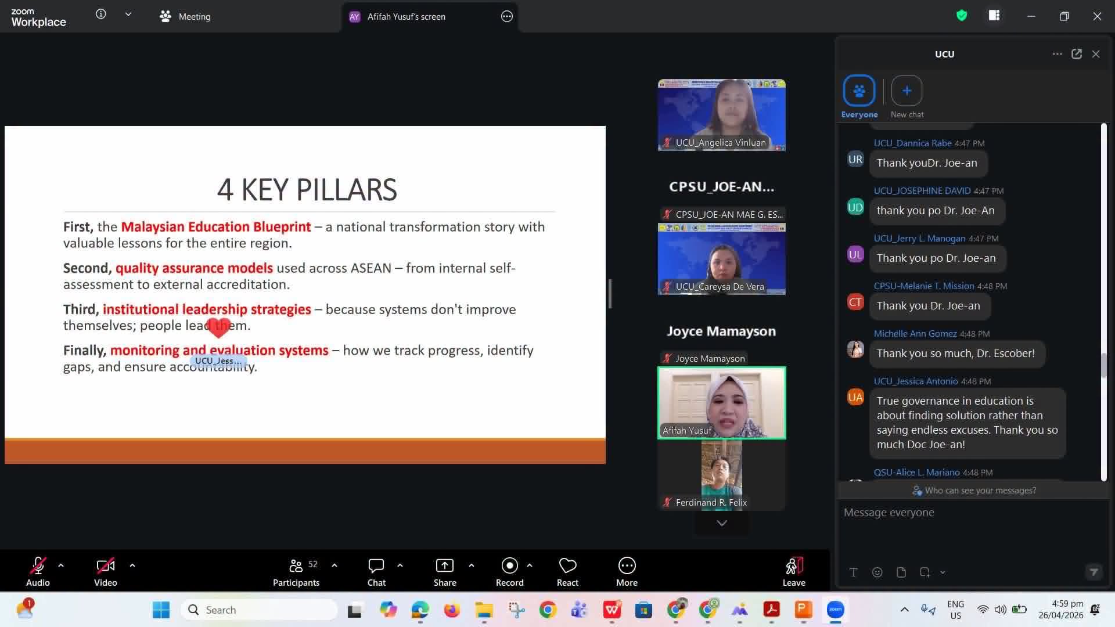1115x627 pixels.
Task: Open the volume control in system tray
Action: click(1000, 610)
